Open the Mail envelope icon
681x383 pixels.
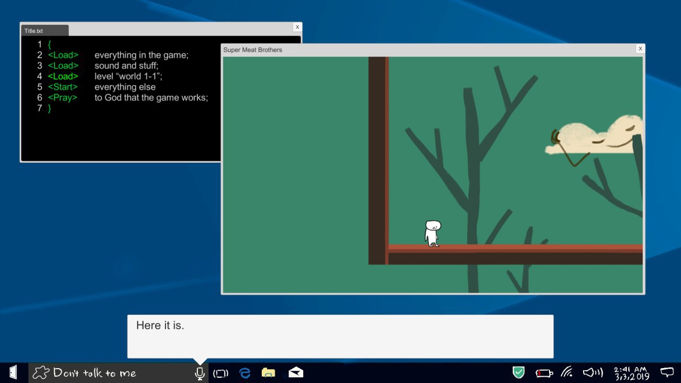click(296, 372)
